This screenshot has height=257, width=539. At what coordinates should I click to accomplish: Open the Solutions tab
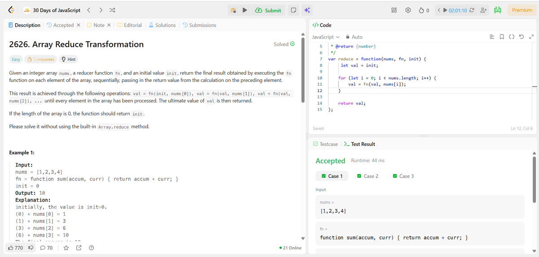click(x=162, y=25)
